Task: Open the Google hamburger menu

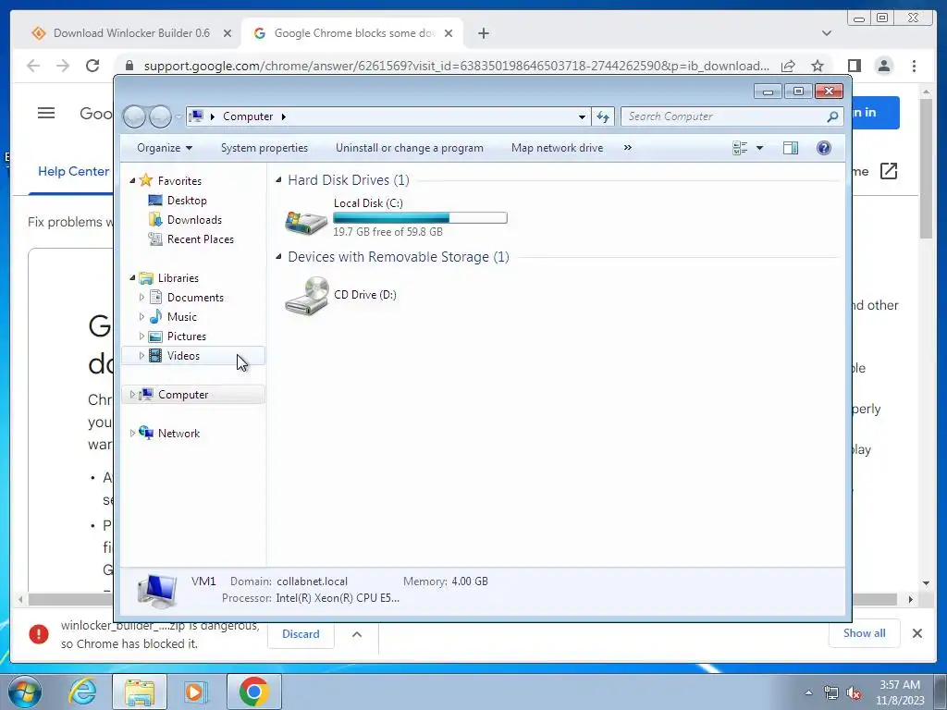Action: click(x=46, y=113)
